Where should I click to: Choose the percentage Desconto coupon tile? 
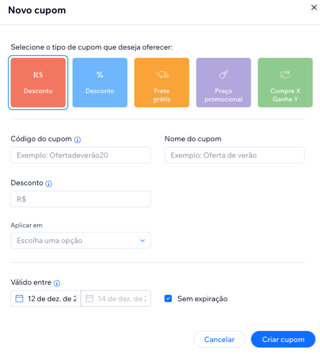point(100,82)
